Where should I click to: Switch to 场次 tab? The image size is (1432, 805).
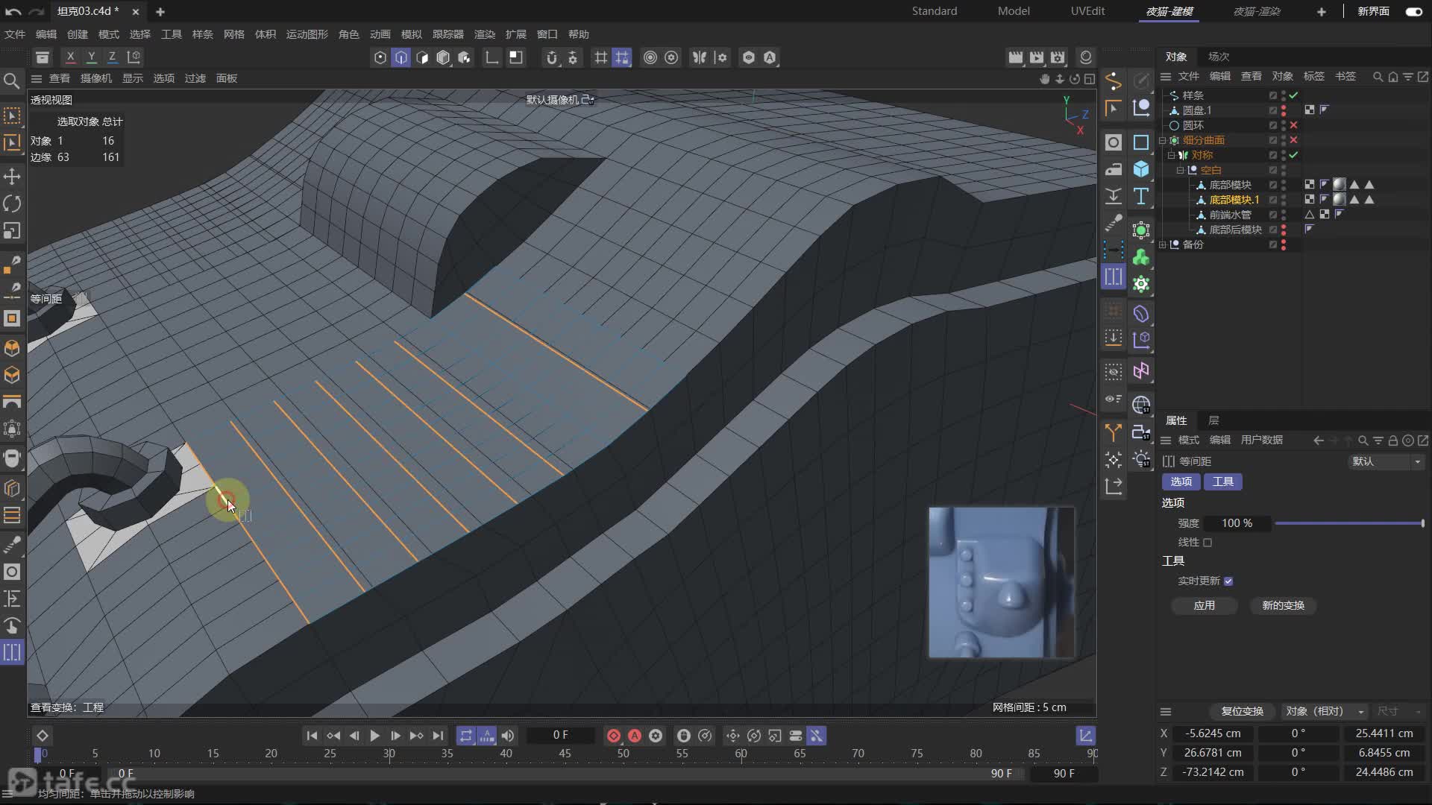[1219, 57]
